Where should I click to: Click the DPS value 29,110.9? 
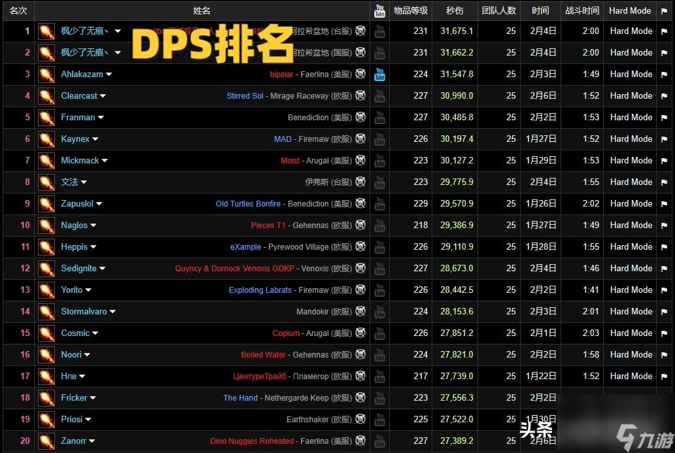click(457, 247)
